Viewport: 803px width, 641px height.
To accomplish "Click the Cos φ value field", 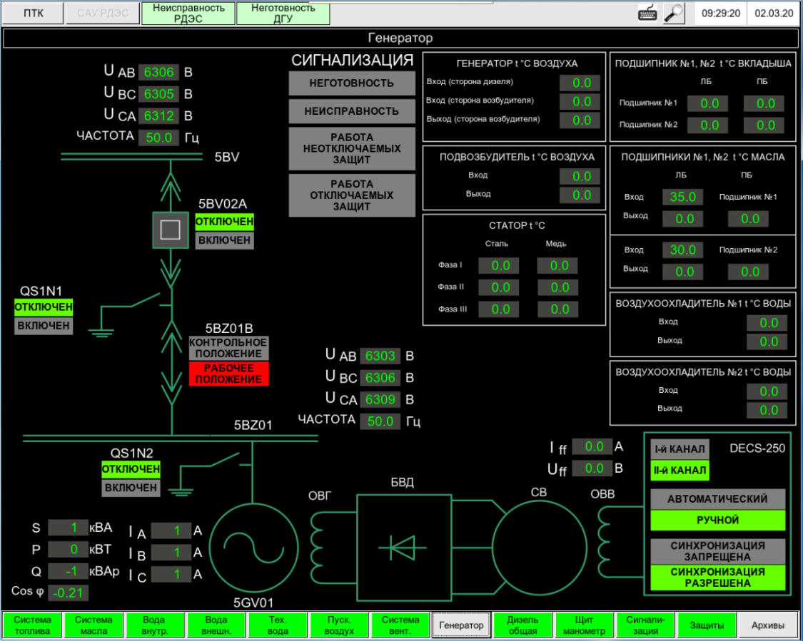I will (x=69, y=593).
